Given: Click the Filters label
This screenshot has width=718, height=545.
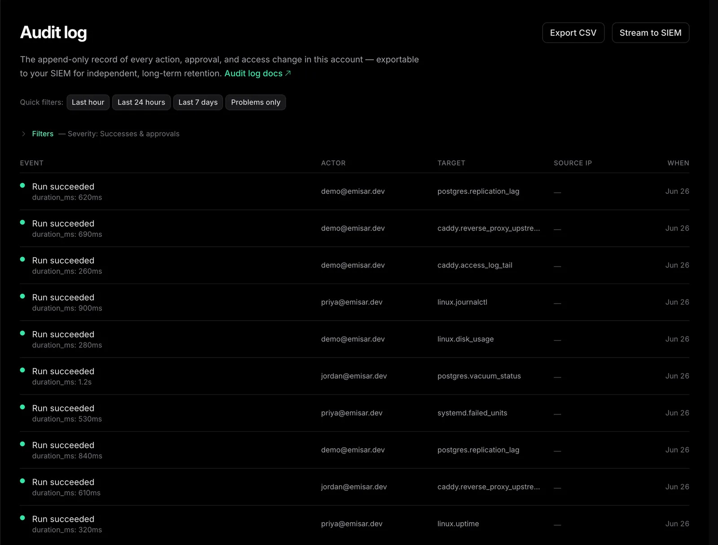Looking at the screenshot, I should tap(43, 134).
